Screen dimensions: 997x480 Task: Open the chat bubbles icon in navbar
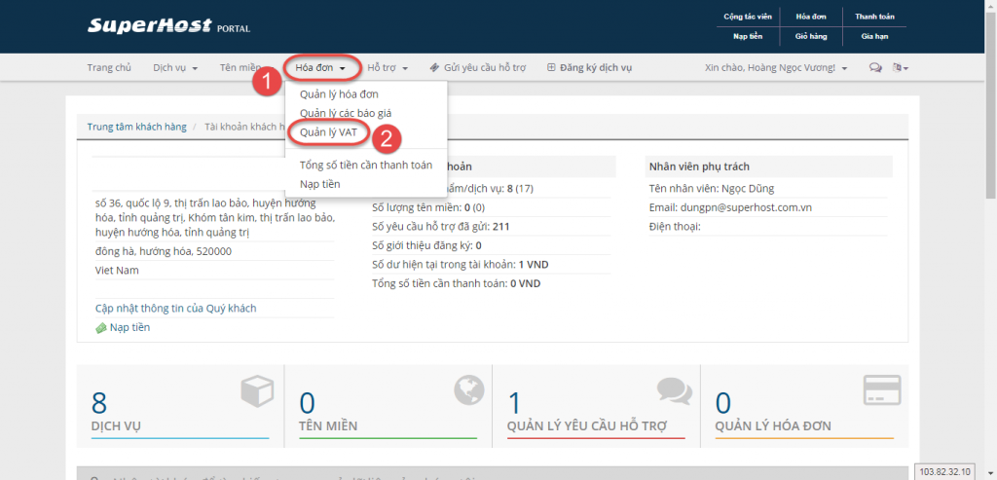(875, 68)
